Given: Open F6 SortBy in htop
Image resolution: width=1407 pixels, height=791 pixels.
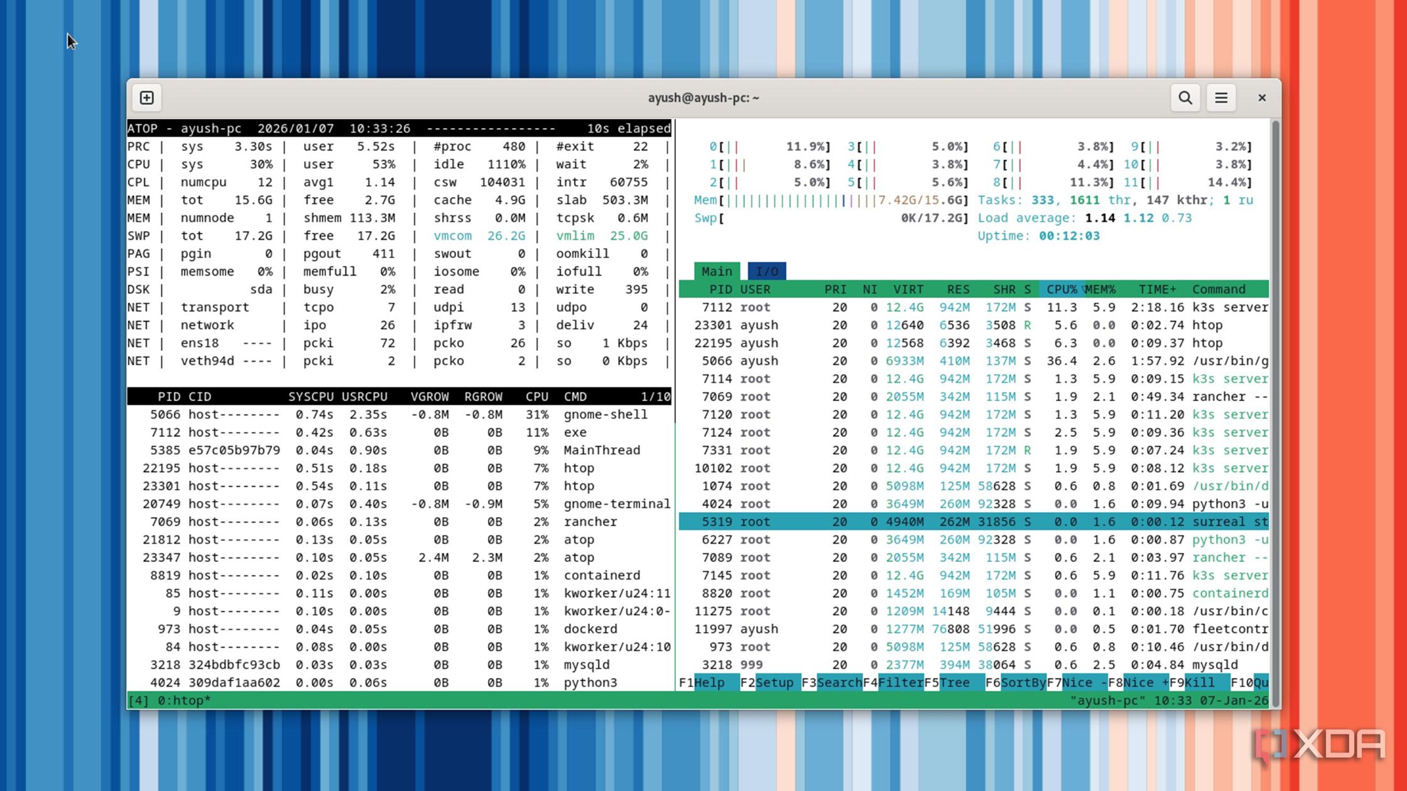Looking at the screenshot, I should coord(1016,682).
